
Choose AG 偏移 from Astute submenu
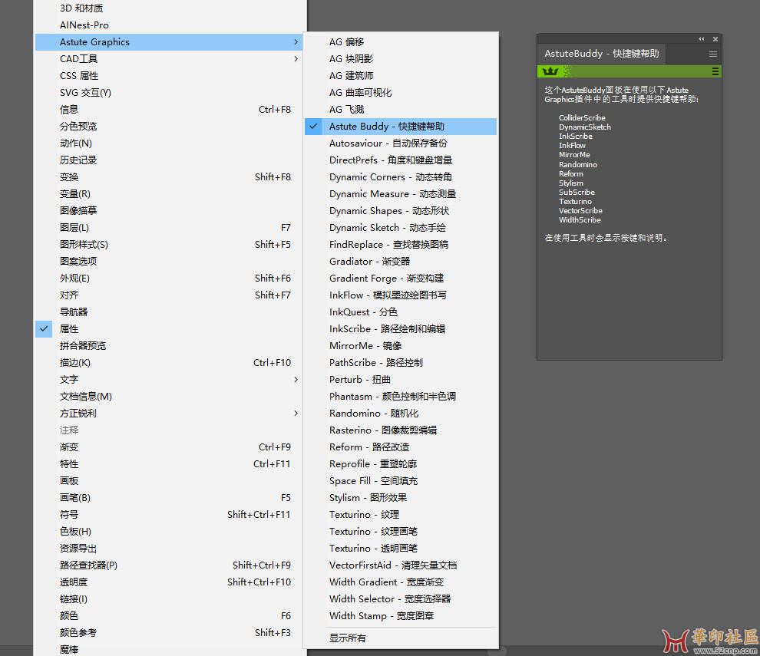click(401, 42)
